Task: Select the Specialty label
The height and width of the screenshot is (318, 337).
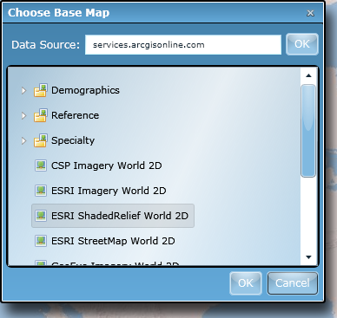Action: (73, 140)
